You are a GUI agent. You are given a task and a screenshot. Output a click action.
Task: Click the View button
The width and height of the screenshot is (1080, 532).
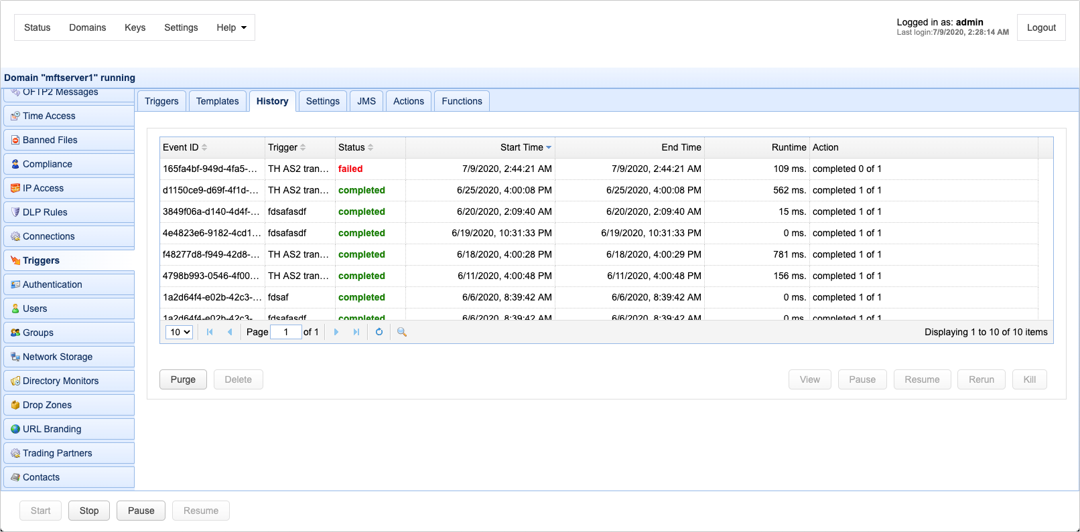[810, 379]
